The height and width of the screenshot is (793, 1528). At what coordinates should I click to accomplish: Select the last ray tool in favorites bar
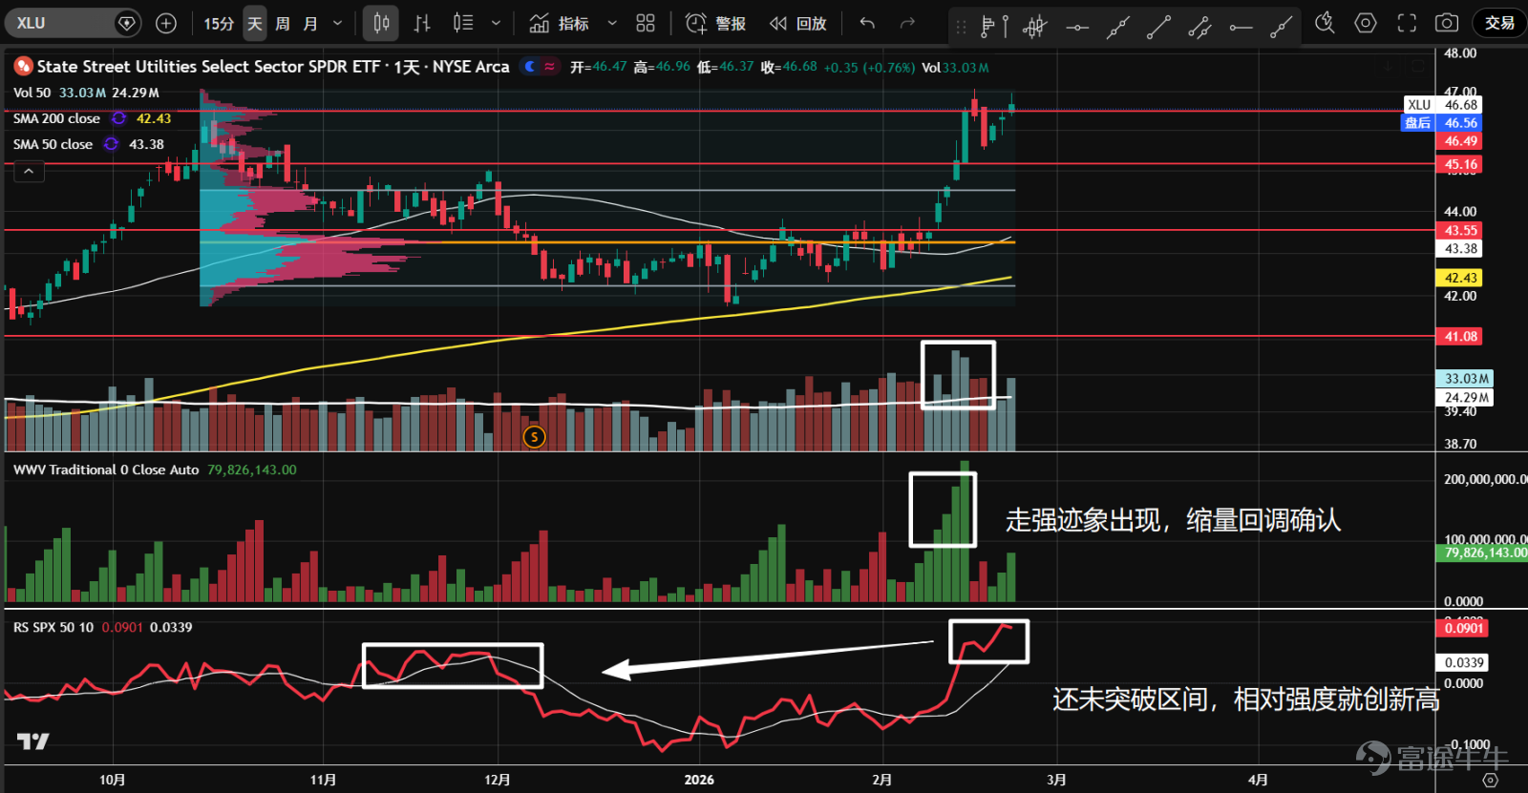click(x=1282, y=28)
